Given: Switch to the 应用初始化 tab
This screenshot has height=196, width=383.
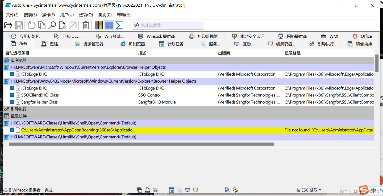Looking at the screenshot, I should click(25, 36).
